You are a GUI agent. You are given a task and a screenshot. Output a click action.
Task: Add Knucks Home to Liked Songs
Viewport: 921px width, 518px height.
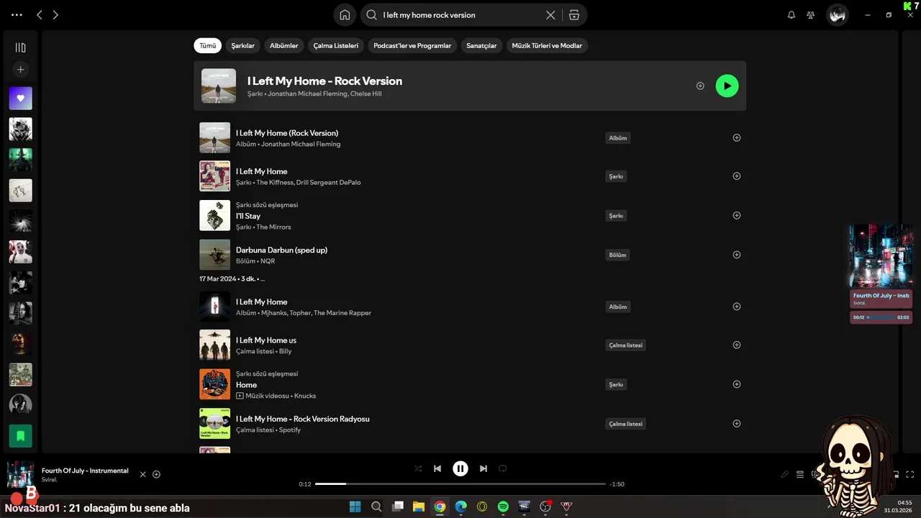(736, 384)
